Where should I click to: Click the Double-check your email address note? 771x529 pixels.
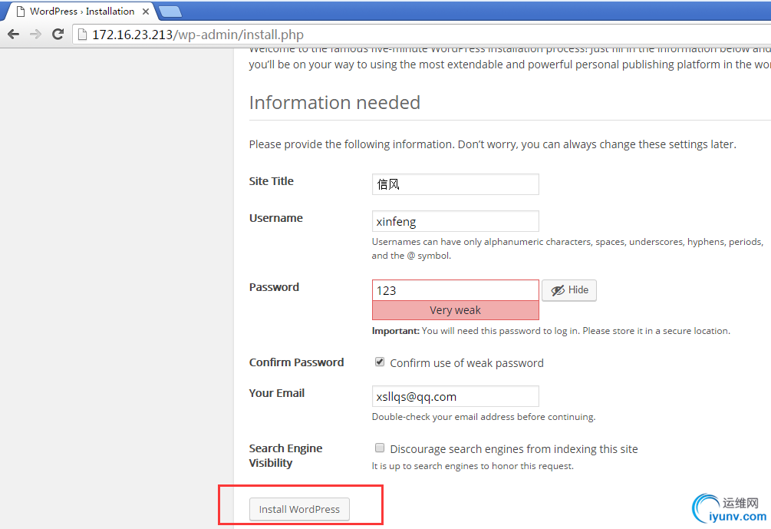(x=483, y=417)
